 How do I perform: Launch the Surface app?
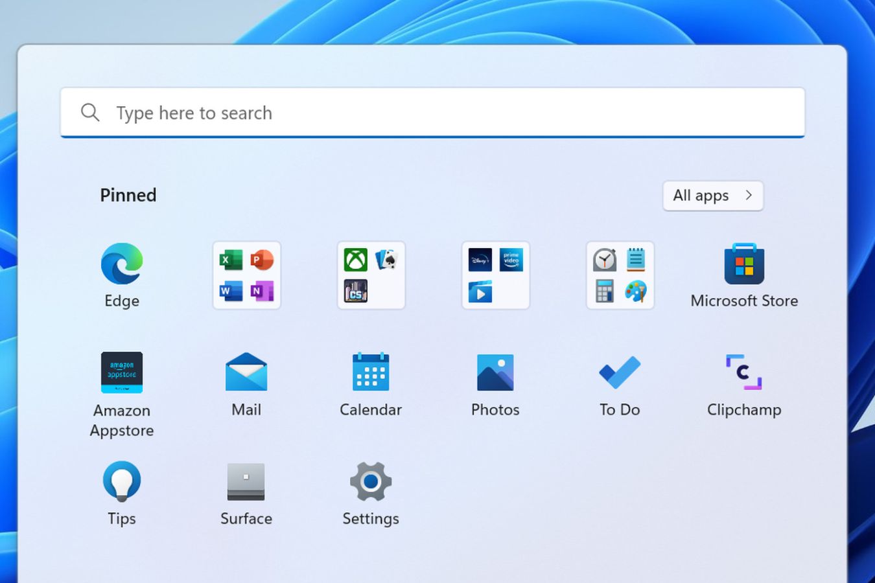point(246,481)
